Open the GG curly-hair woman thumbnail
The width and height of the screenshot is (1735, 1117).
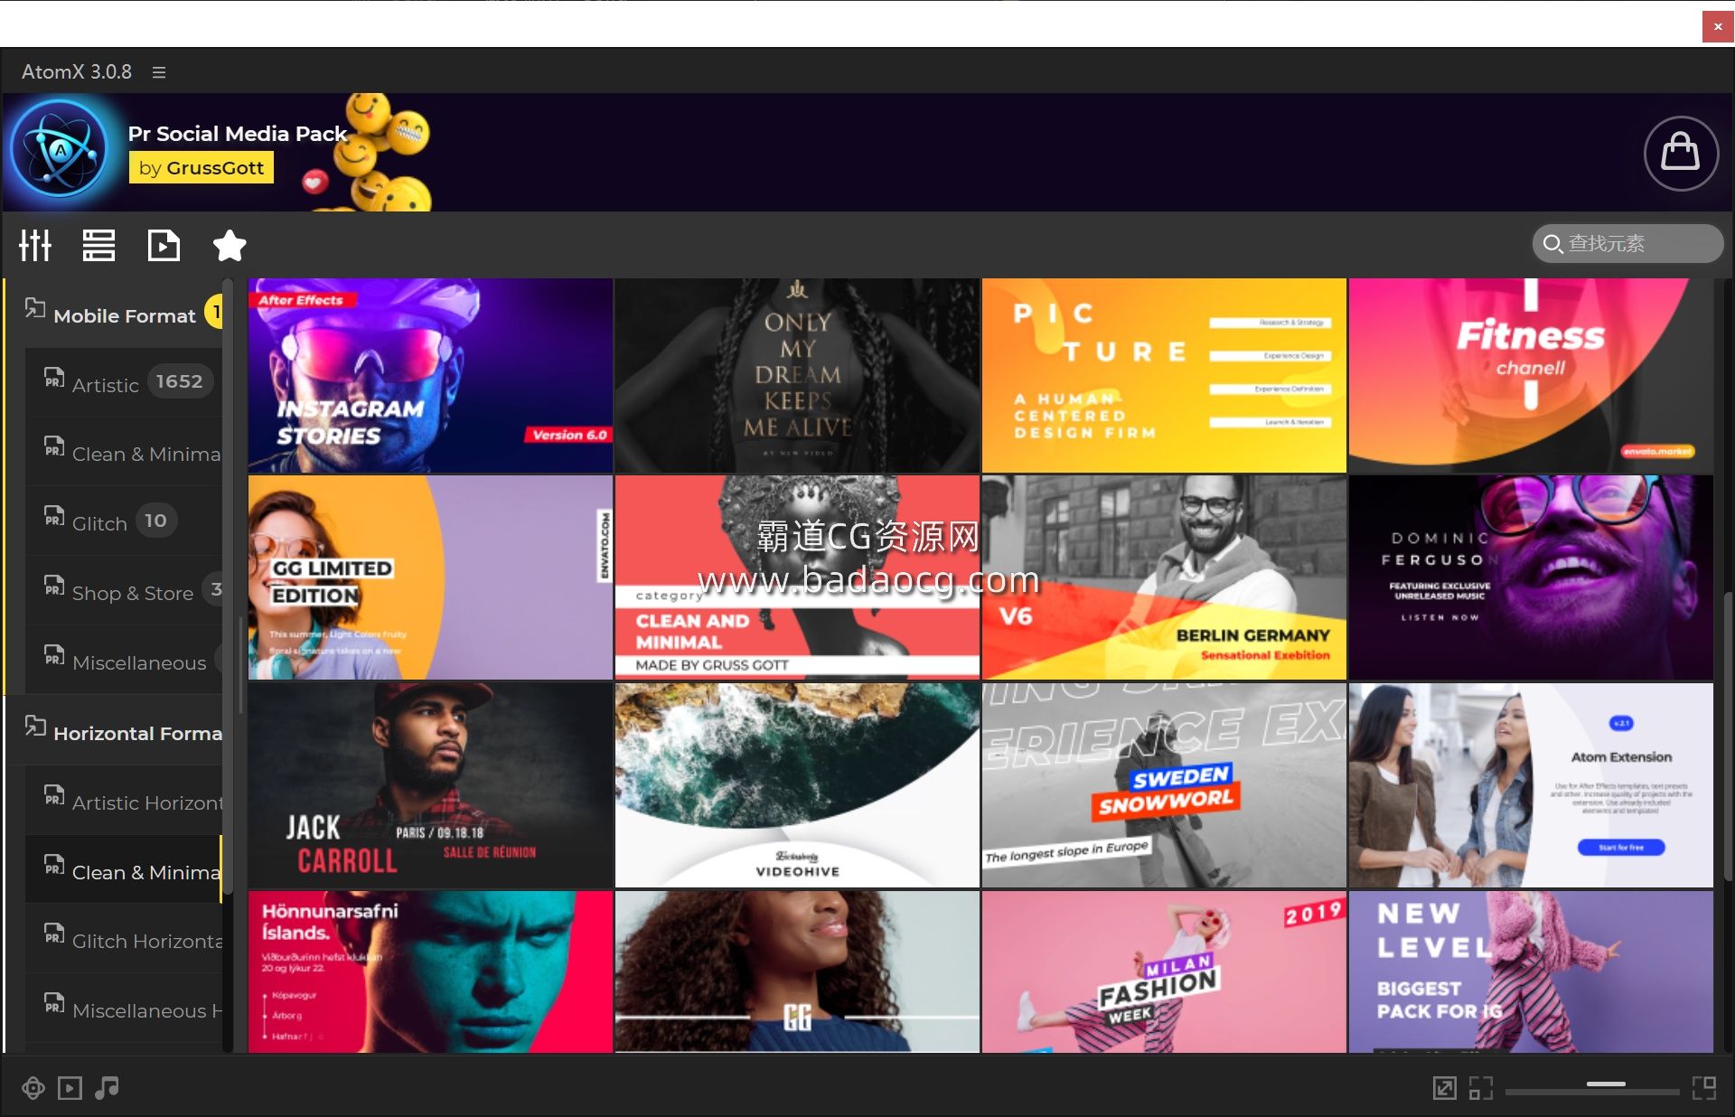tap(797, 972)
